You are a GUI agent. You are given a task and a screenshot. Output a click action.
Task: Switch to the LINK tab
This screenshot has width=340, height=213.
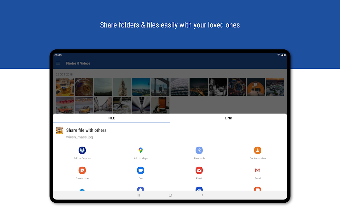[x=228, y=118]
